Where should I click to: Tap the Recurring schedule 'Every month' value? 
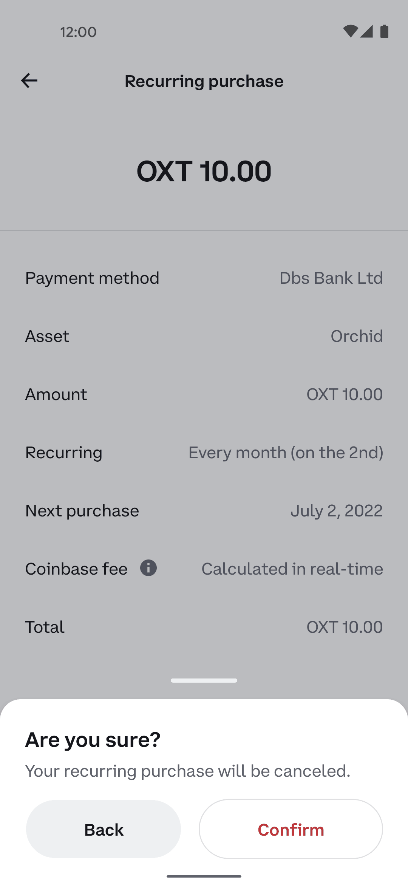tap(286, 453)
